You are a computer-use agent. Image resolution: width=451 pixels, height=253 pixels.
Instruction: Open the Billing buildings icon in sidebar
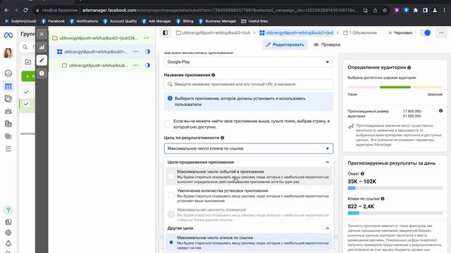click(x=8, y=124)
